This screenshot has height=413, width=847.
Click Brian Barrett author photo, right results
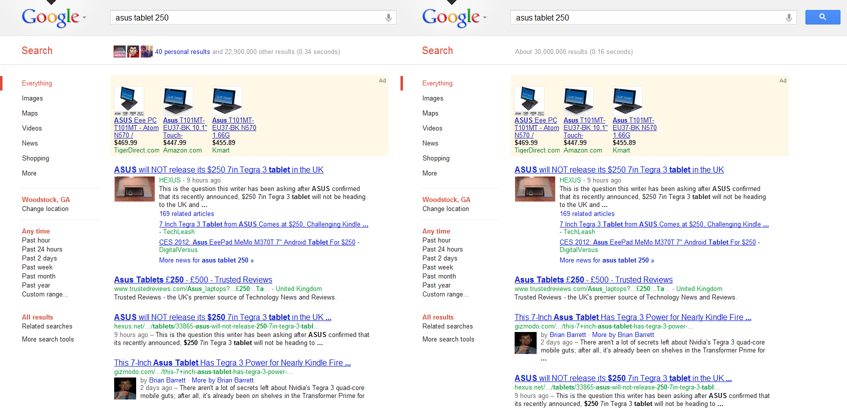point(526,343)
